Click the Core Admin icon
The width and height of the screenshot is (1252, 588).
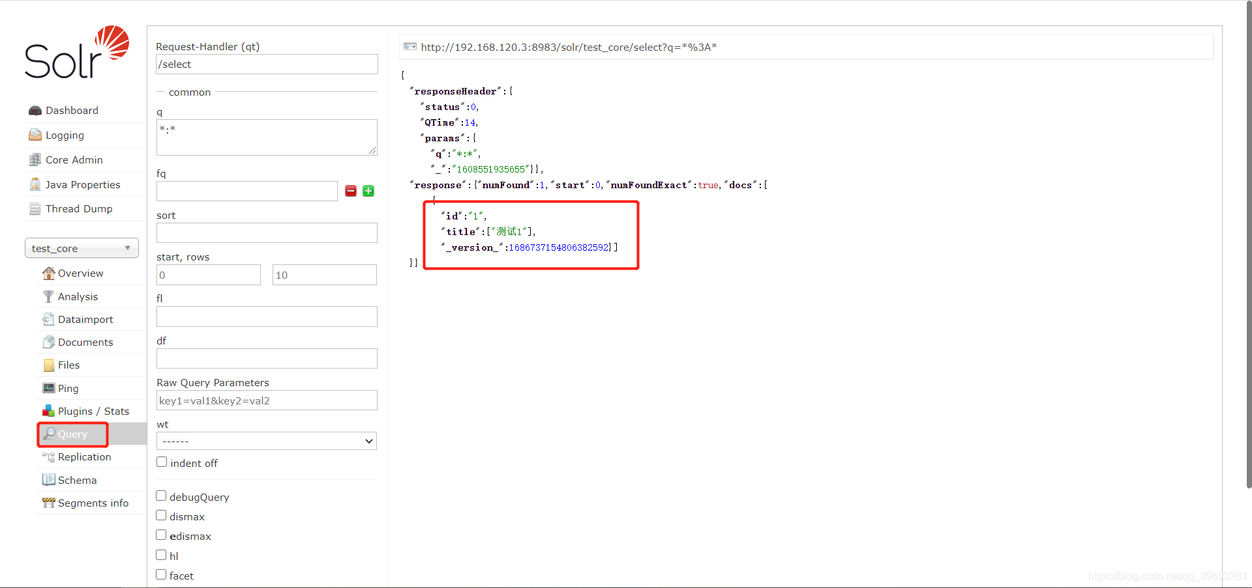click(x=35, y=160)
